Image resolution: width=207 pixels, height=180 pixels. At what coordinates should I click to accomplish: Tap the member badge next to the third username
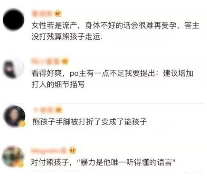tap(59, 110)
